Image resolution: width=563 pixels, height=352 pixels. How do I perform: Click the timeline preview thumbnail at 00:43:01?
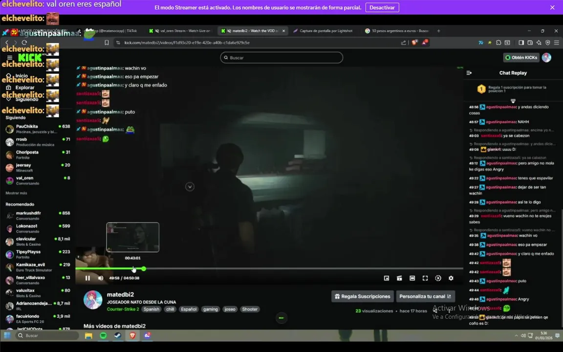tap(132, 237)
